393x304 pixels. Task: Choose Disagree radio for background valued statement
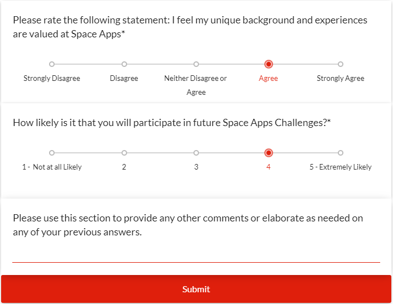pyautogui.click(x=124, y=64)
